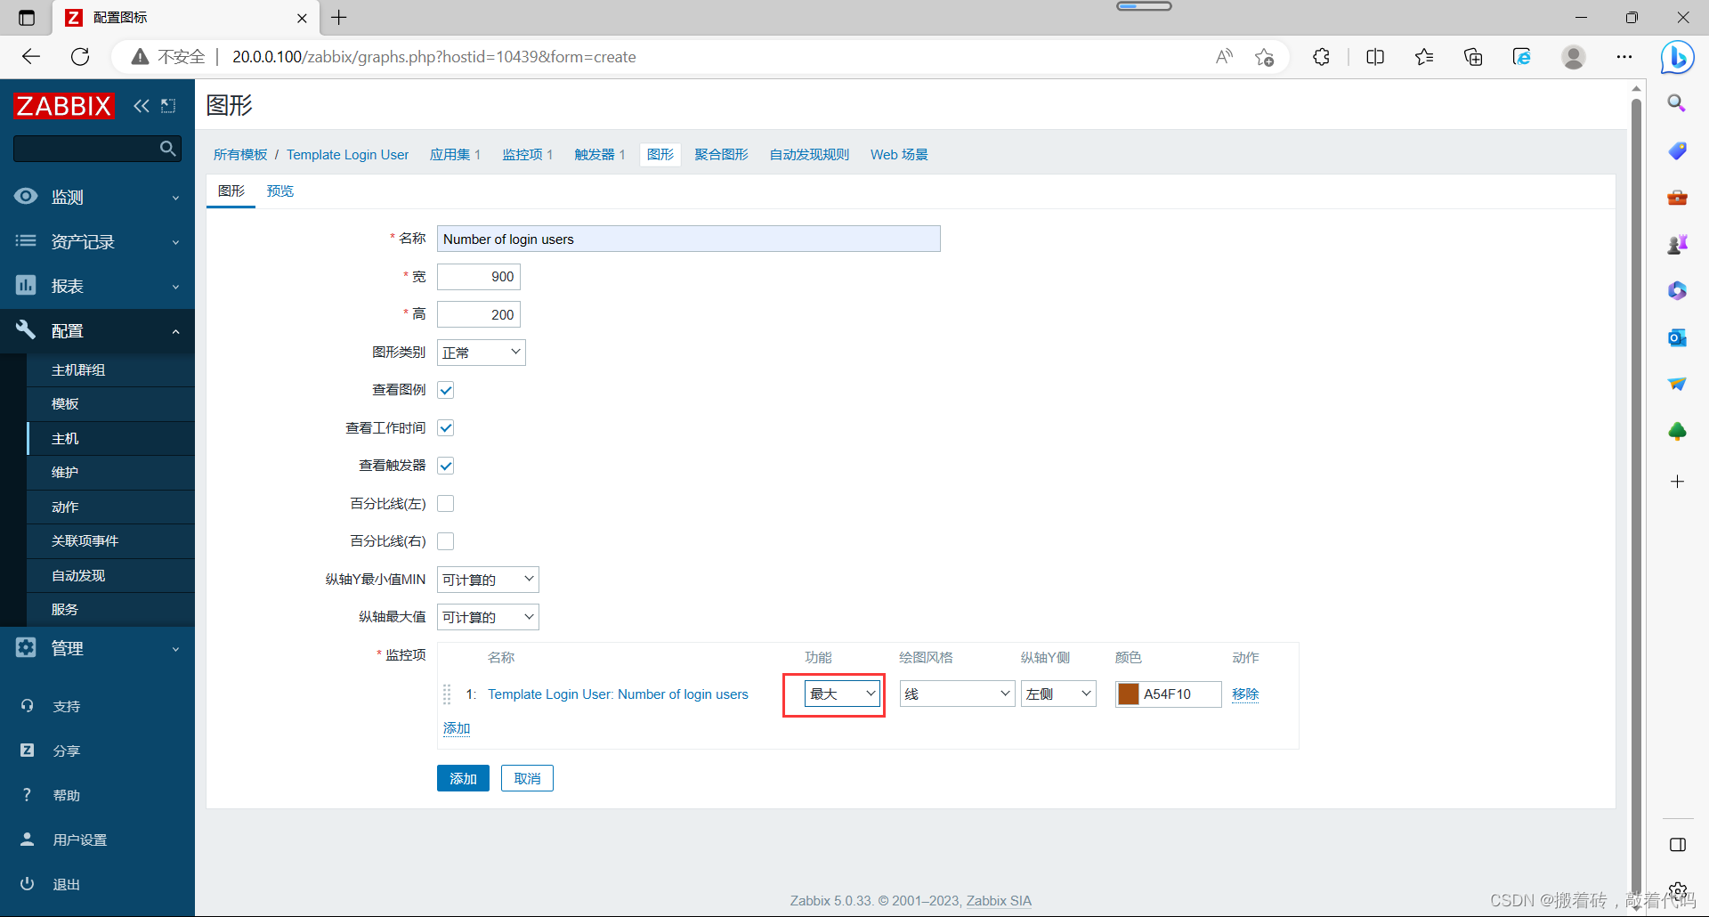Collapse the sidebar with double-chevron icon
The image size is (1709, 917).
[142, 106]
